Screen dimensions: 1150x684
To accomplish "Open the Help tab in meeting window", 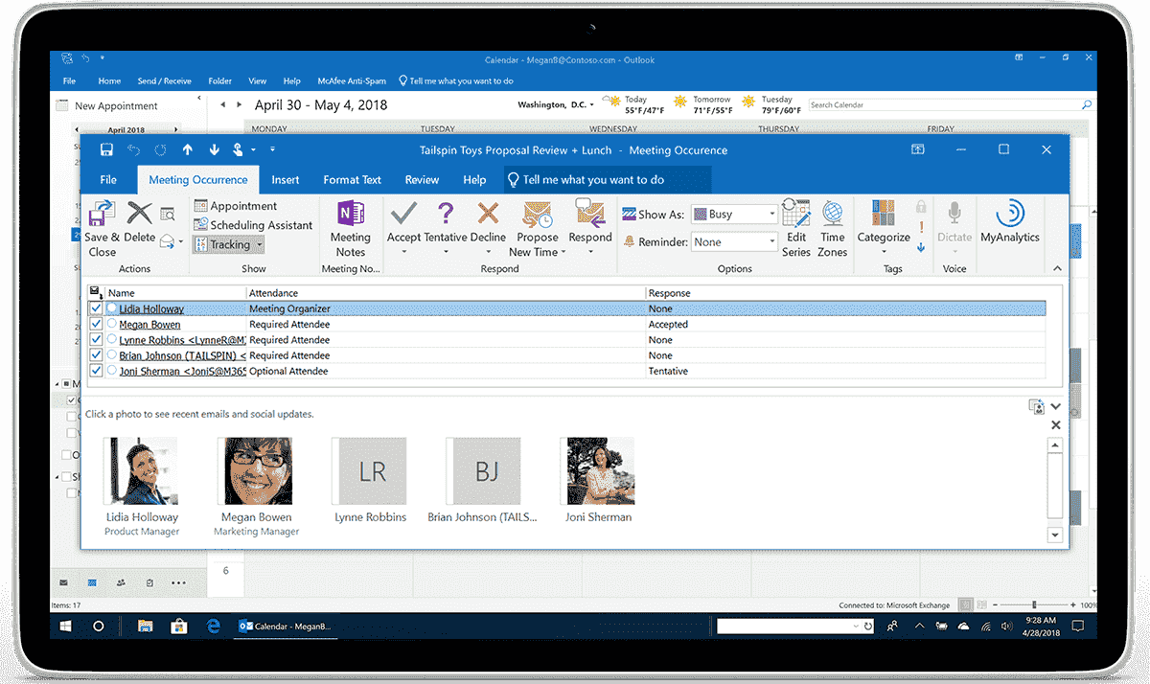I will pyautogui.click(x=474, y=180).
